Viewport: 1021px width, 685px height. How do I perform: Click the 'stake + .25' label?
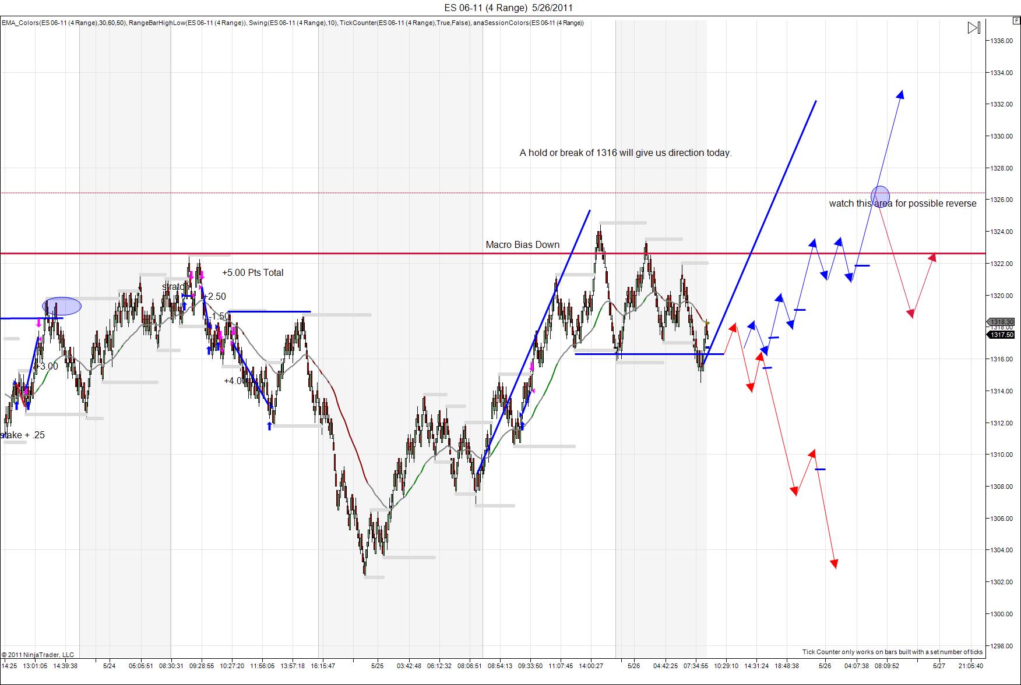pos(23,435)
